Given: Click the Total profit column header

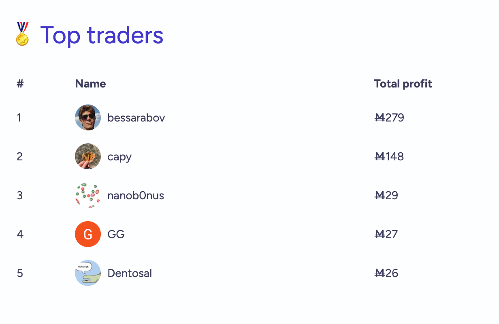Looking at the screenshot, I should click(403, 84).
